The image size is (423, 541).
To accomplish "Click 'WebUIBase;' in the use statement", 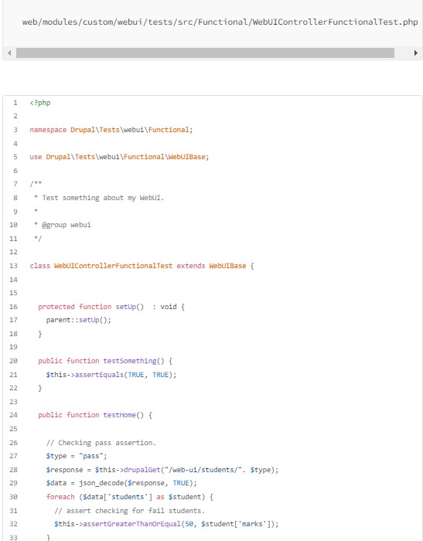I will coord(189,157).
